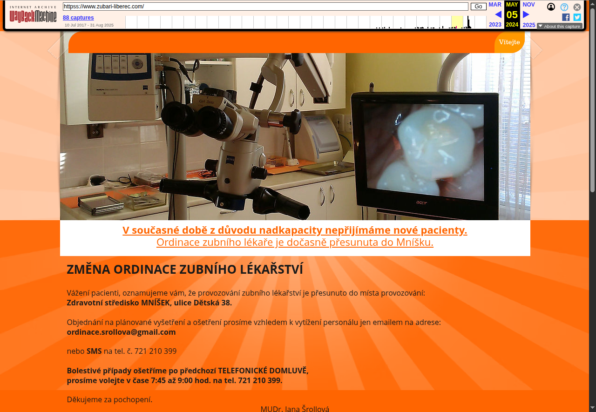
Task: Open the notice about not accepting new patients
Action: [x=295, y=230]
